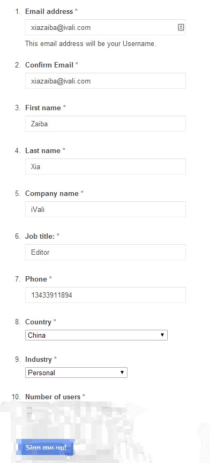Click the "Phone" label text
Image resolution: width=210 pixels, height=463 pixels.
click(36, 279)
